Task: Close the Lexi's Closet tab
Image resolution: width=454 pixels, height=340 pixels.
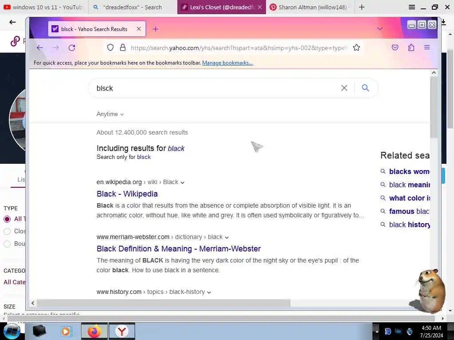Action: (x=260, y=7)
